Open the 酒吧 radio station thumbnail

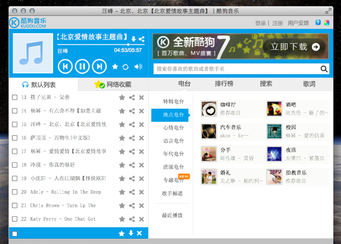tap(274, 109)
